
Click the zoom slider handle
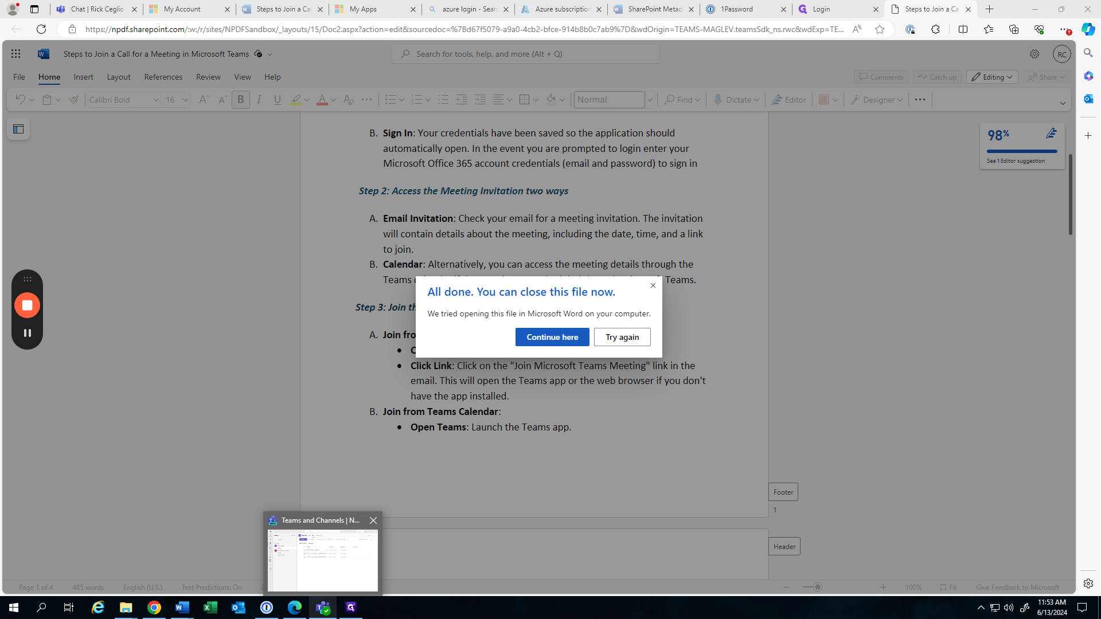point(818,587)
